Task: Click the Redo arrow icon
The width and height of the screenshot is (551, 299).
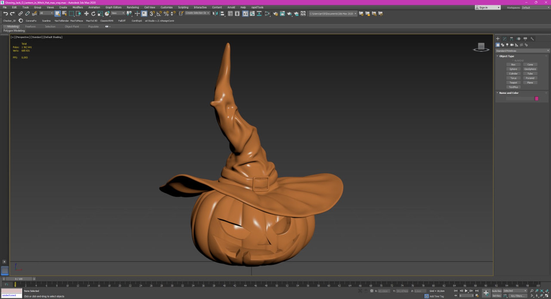Action: click(12, 13)
